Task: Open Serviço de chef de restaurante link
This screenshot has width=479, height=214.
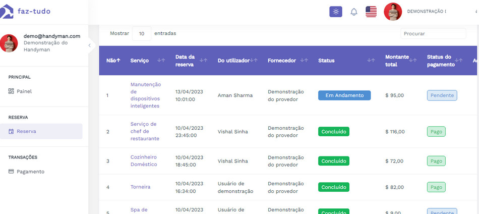Action: pos(145,131)
